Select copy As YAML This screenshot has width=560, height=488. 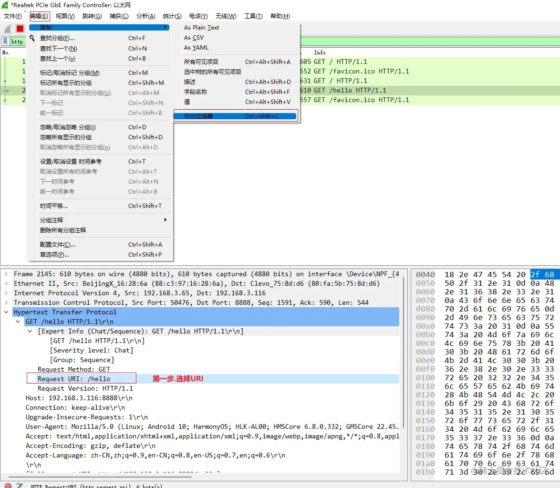pos(236,48)
